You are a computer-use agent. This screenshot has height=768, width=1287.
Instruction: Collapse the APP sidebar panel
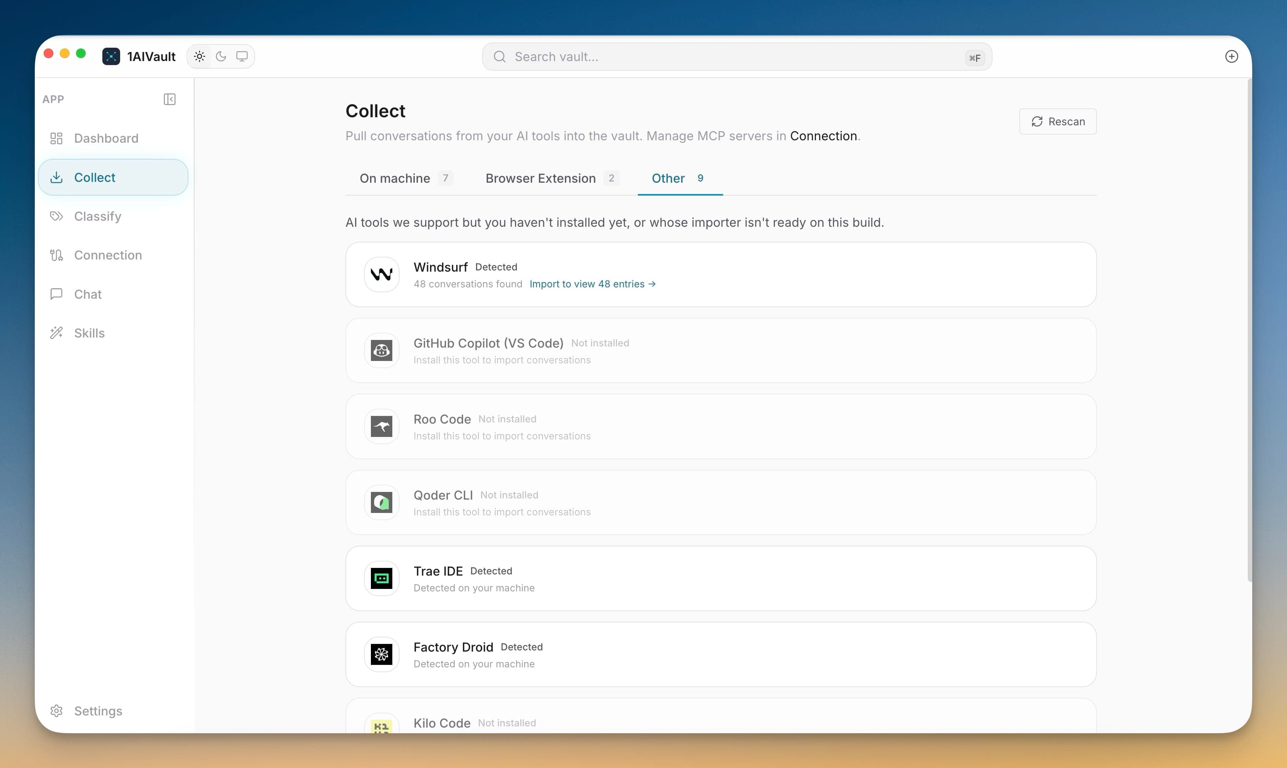tap(169, 99)
